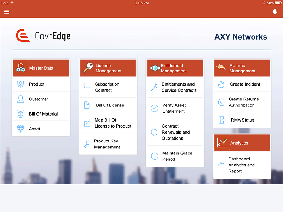This screenshot has height=212, width=283.
Task: Tap the Wi-Fi indicator in status bar
Action: tap(12, 3)
